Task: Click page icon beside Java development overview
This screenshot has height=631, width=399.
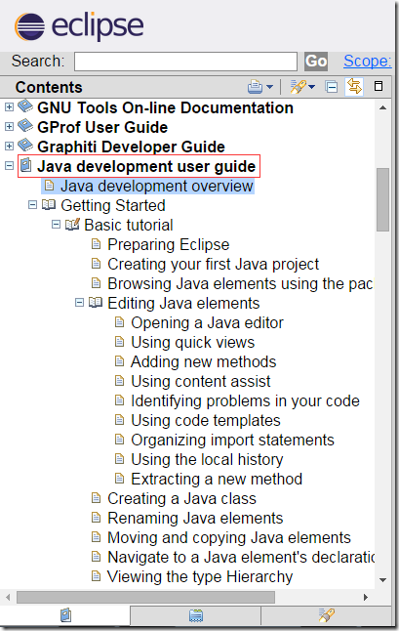Action: [x=49, y=186]
